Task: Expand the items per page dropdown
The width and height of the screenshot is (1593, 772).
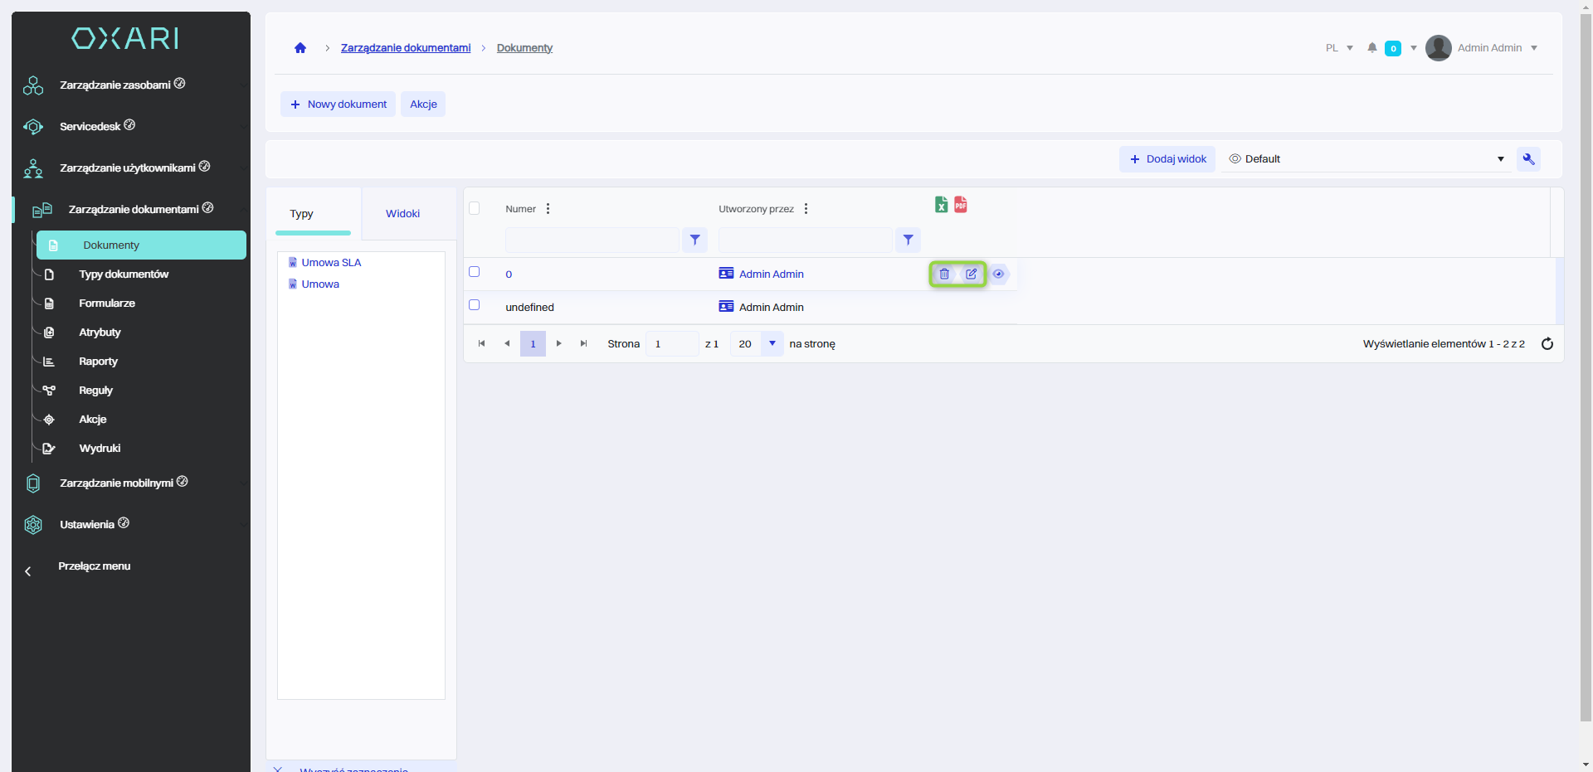Action: click(x=772, y=343)
